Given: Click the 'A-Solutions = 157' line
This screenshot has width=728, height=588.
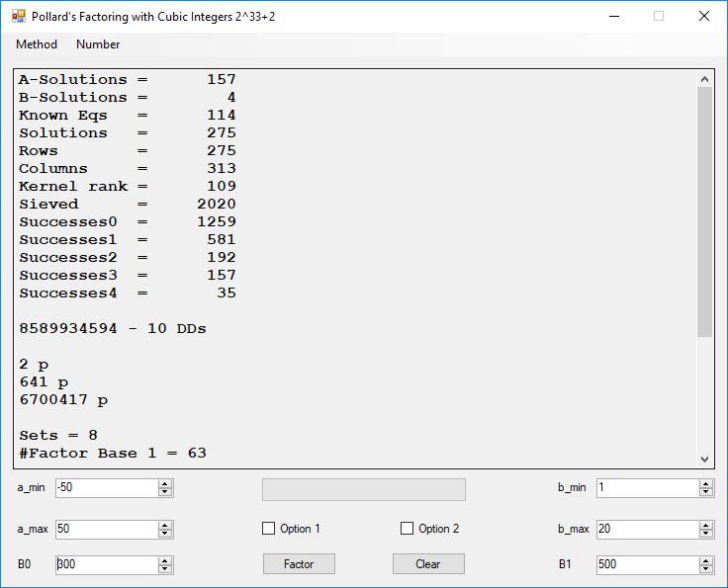Looking at the screenshot, I should pos(128,80).
